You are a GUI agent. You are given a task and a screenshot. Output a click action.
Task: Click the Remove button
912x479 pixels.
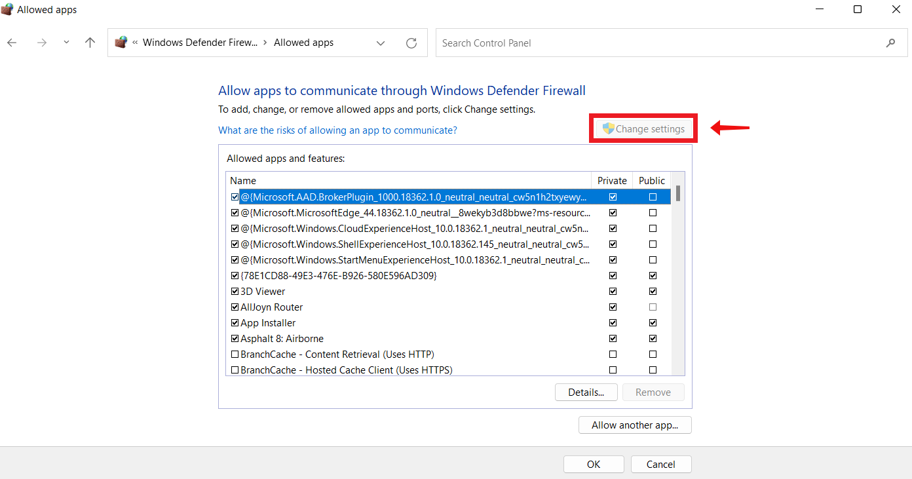653,393
